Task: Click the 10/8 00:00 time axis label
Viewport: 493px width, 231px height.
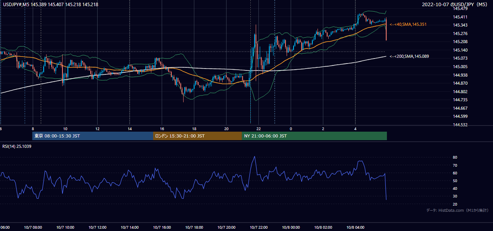Action: [x=290, y=228]
